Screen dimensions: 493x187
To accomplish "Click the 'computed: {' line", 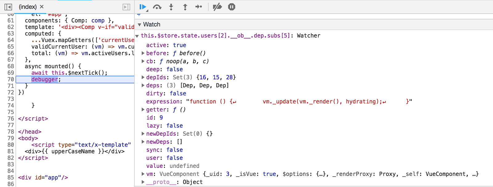I will coord(43,33).
